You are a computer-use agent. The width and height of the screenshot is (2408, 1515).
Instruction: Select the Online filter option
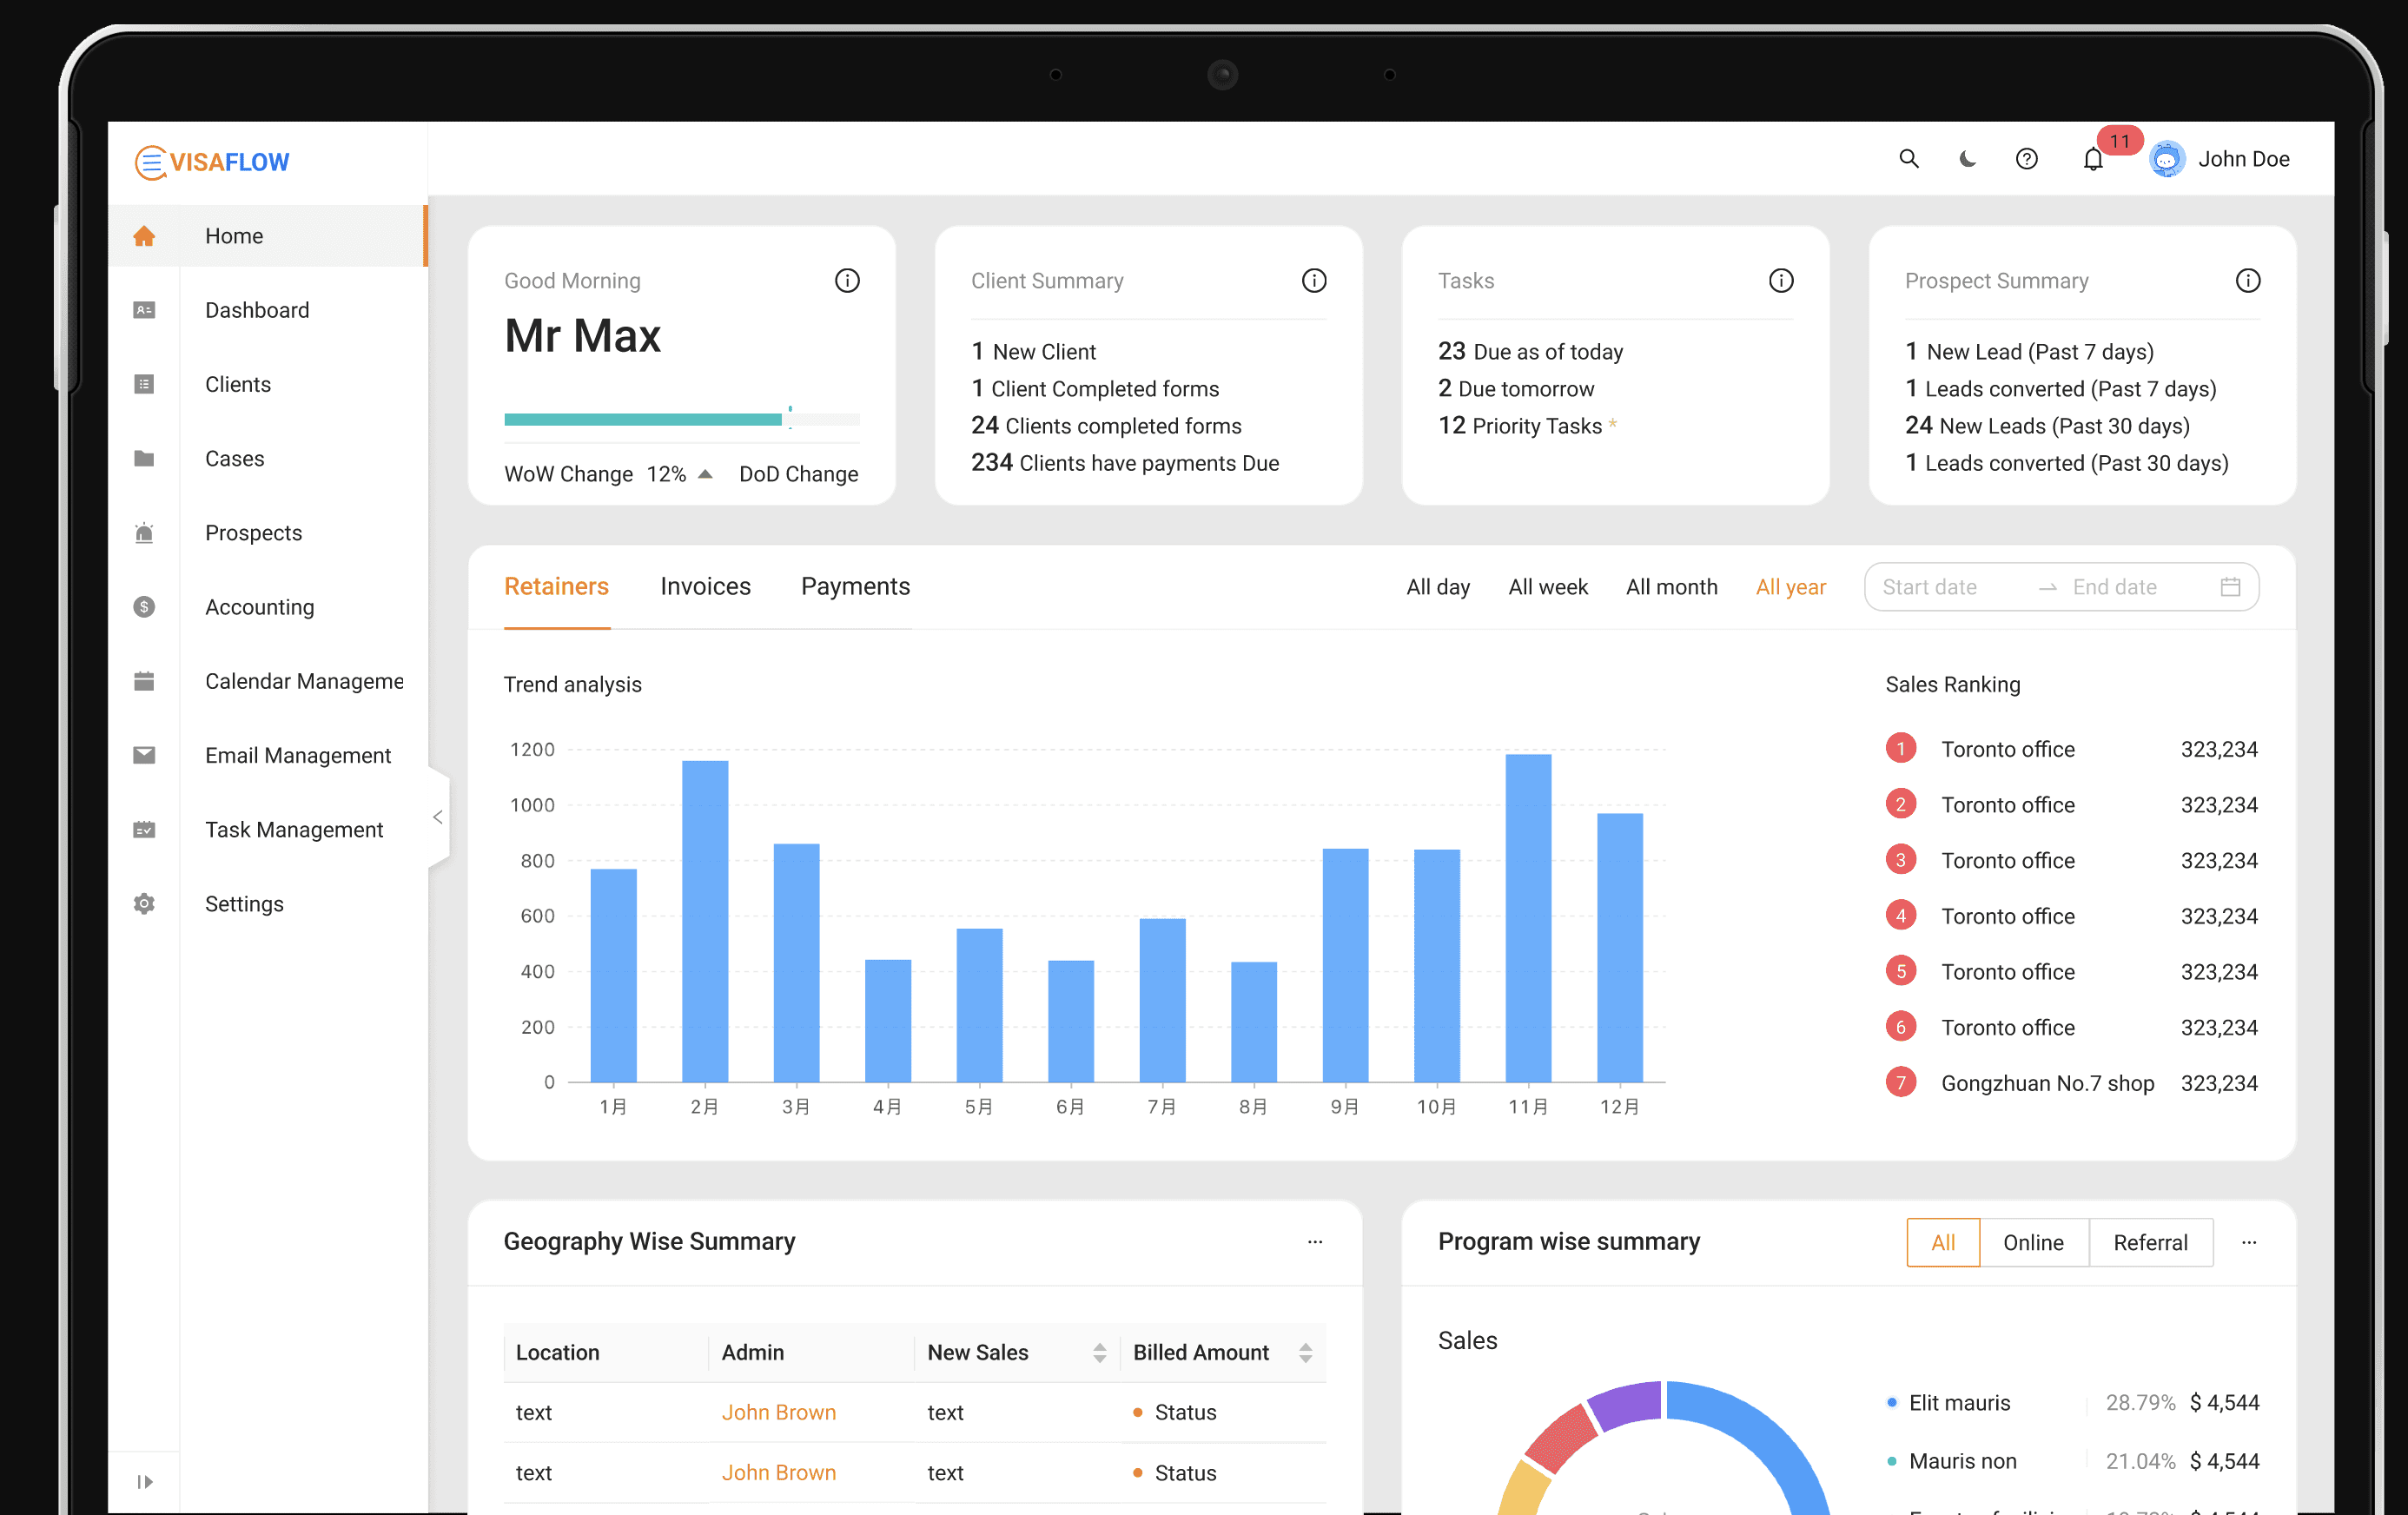pos(2032,1242)
